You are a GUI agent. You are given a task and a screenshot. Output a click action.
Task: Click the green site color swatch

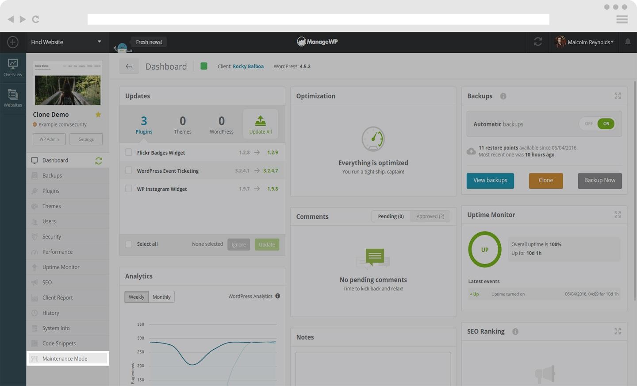click(204, 66)
